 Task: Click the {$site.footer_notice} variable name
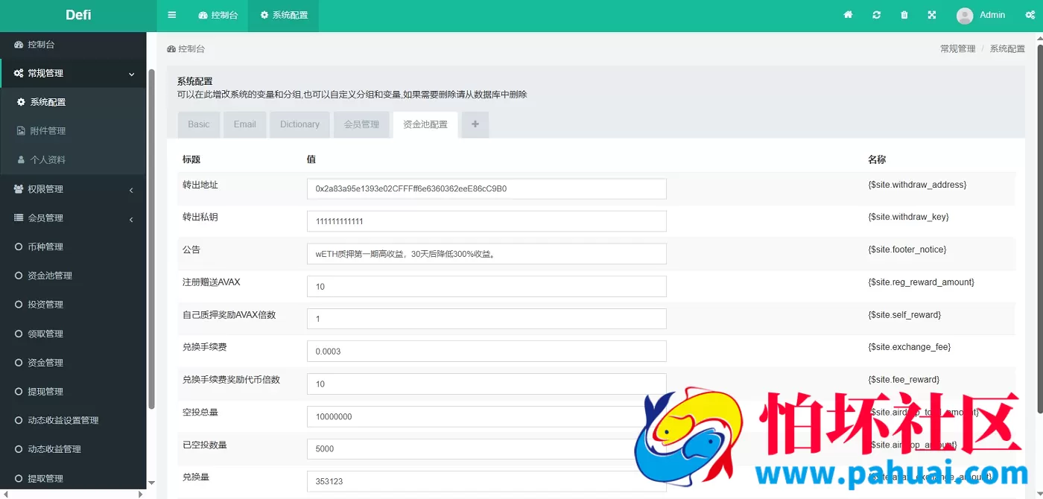[x=907, y=249]
